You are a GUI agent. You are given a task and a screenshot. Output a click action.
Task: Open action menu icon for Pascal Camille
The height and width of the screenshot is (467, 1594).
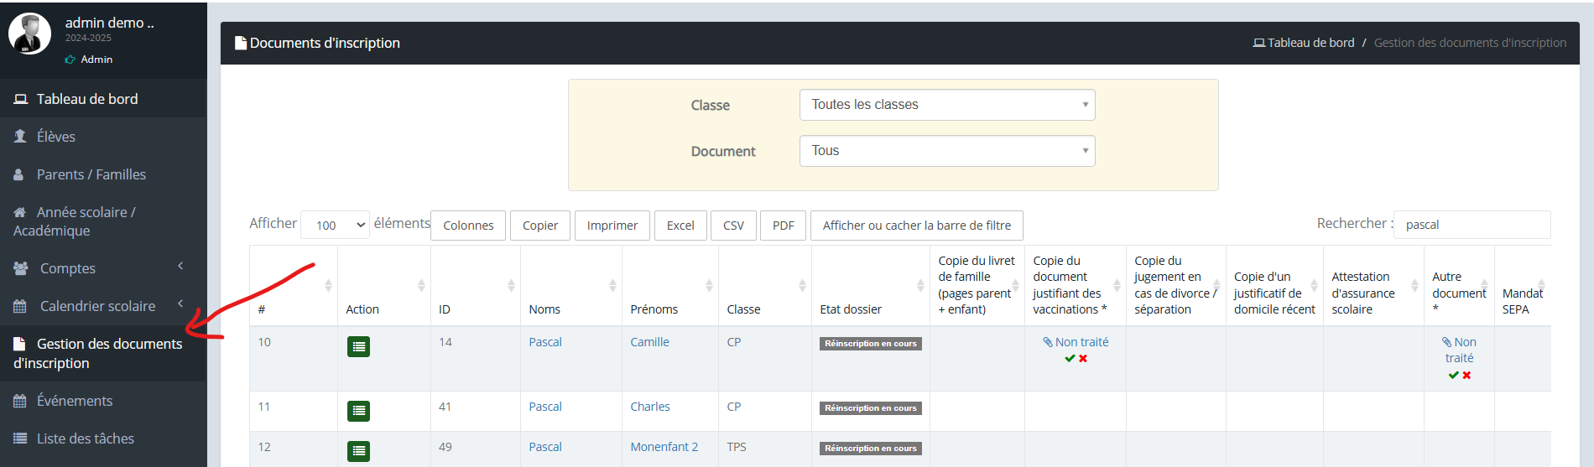(358, 346)
